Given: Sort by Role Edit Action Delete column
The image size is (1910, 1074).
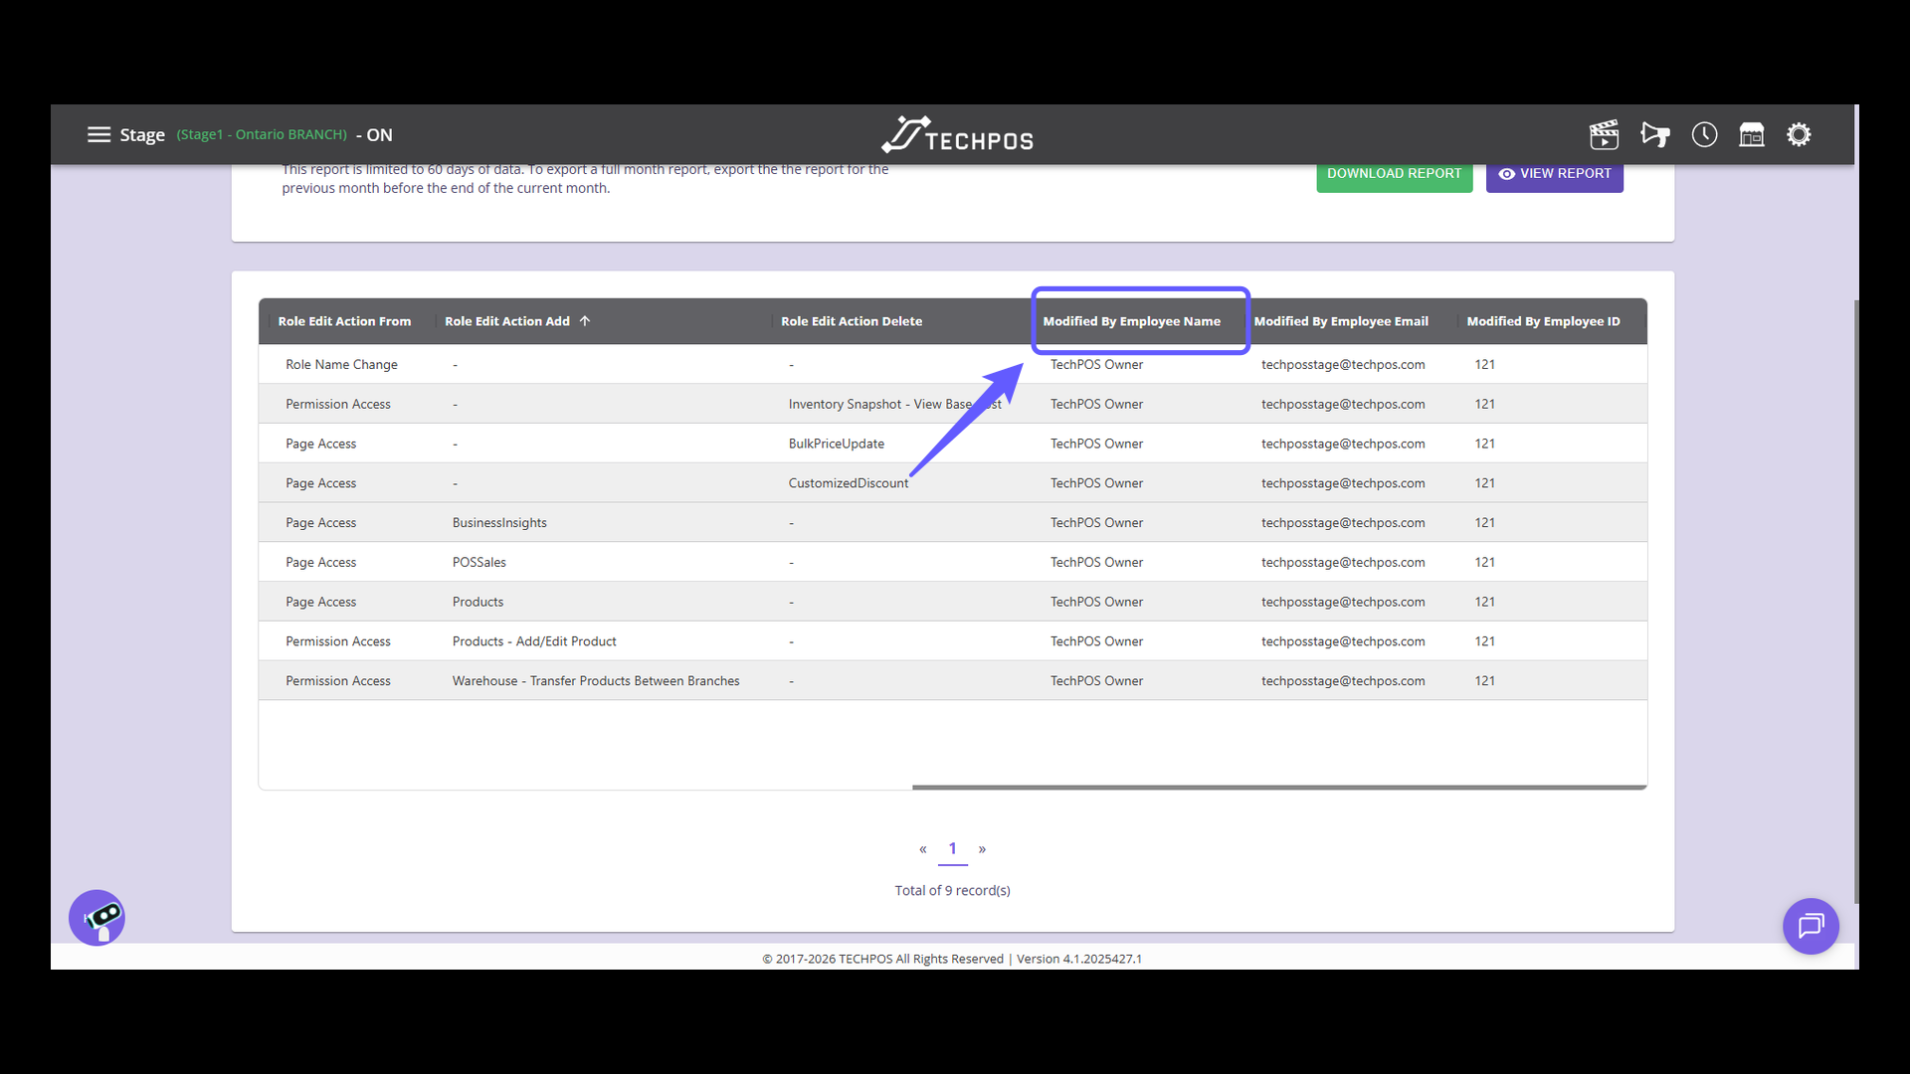Looking at the screenshot, I should 851,320.
